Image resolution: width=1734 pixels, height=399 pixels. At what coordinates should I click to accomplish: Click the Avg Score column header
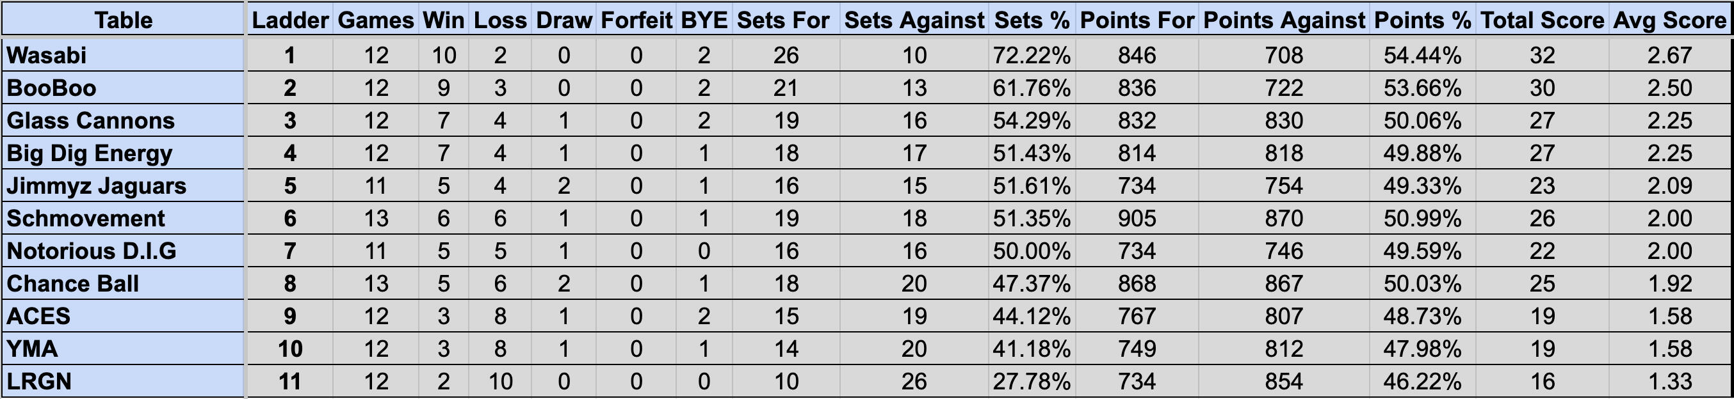pos(1669,19)
